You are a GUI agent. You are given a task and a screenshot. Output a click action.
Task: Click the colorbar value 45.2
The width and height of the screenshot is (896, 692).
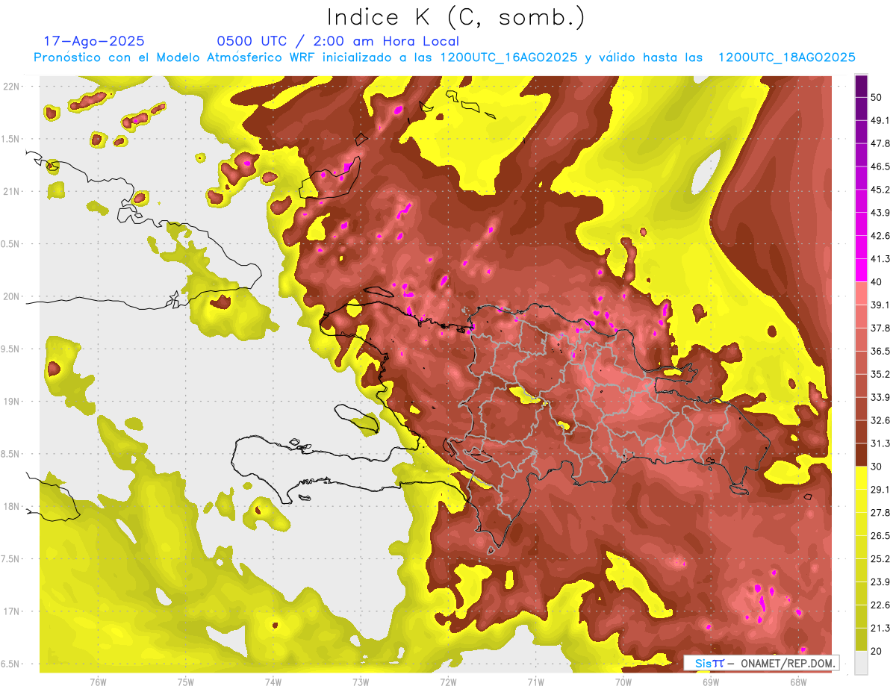[880, 190]
